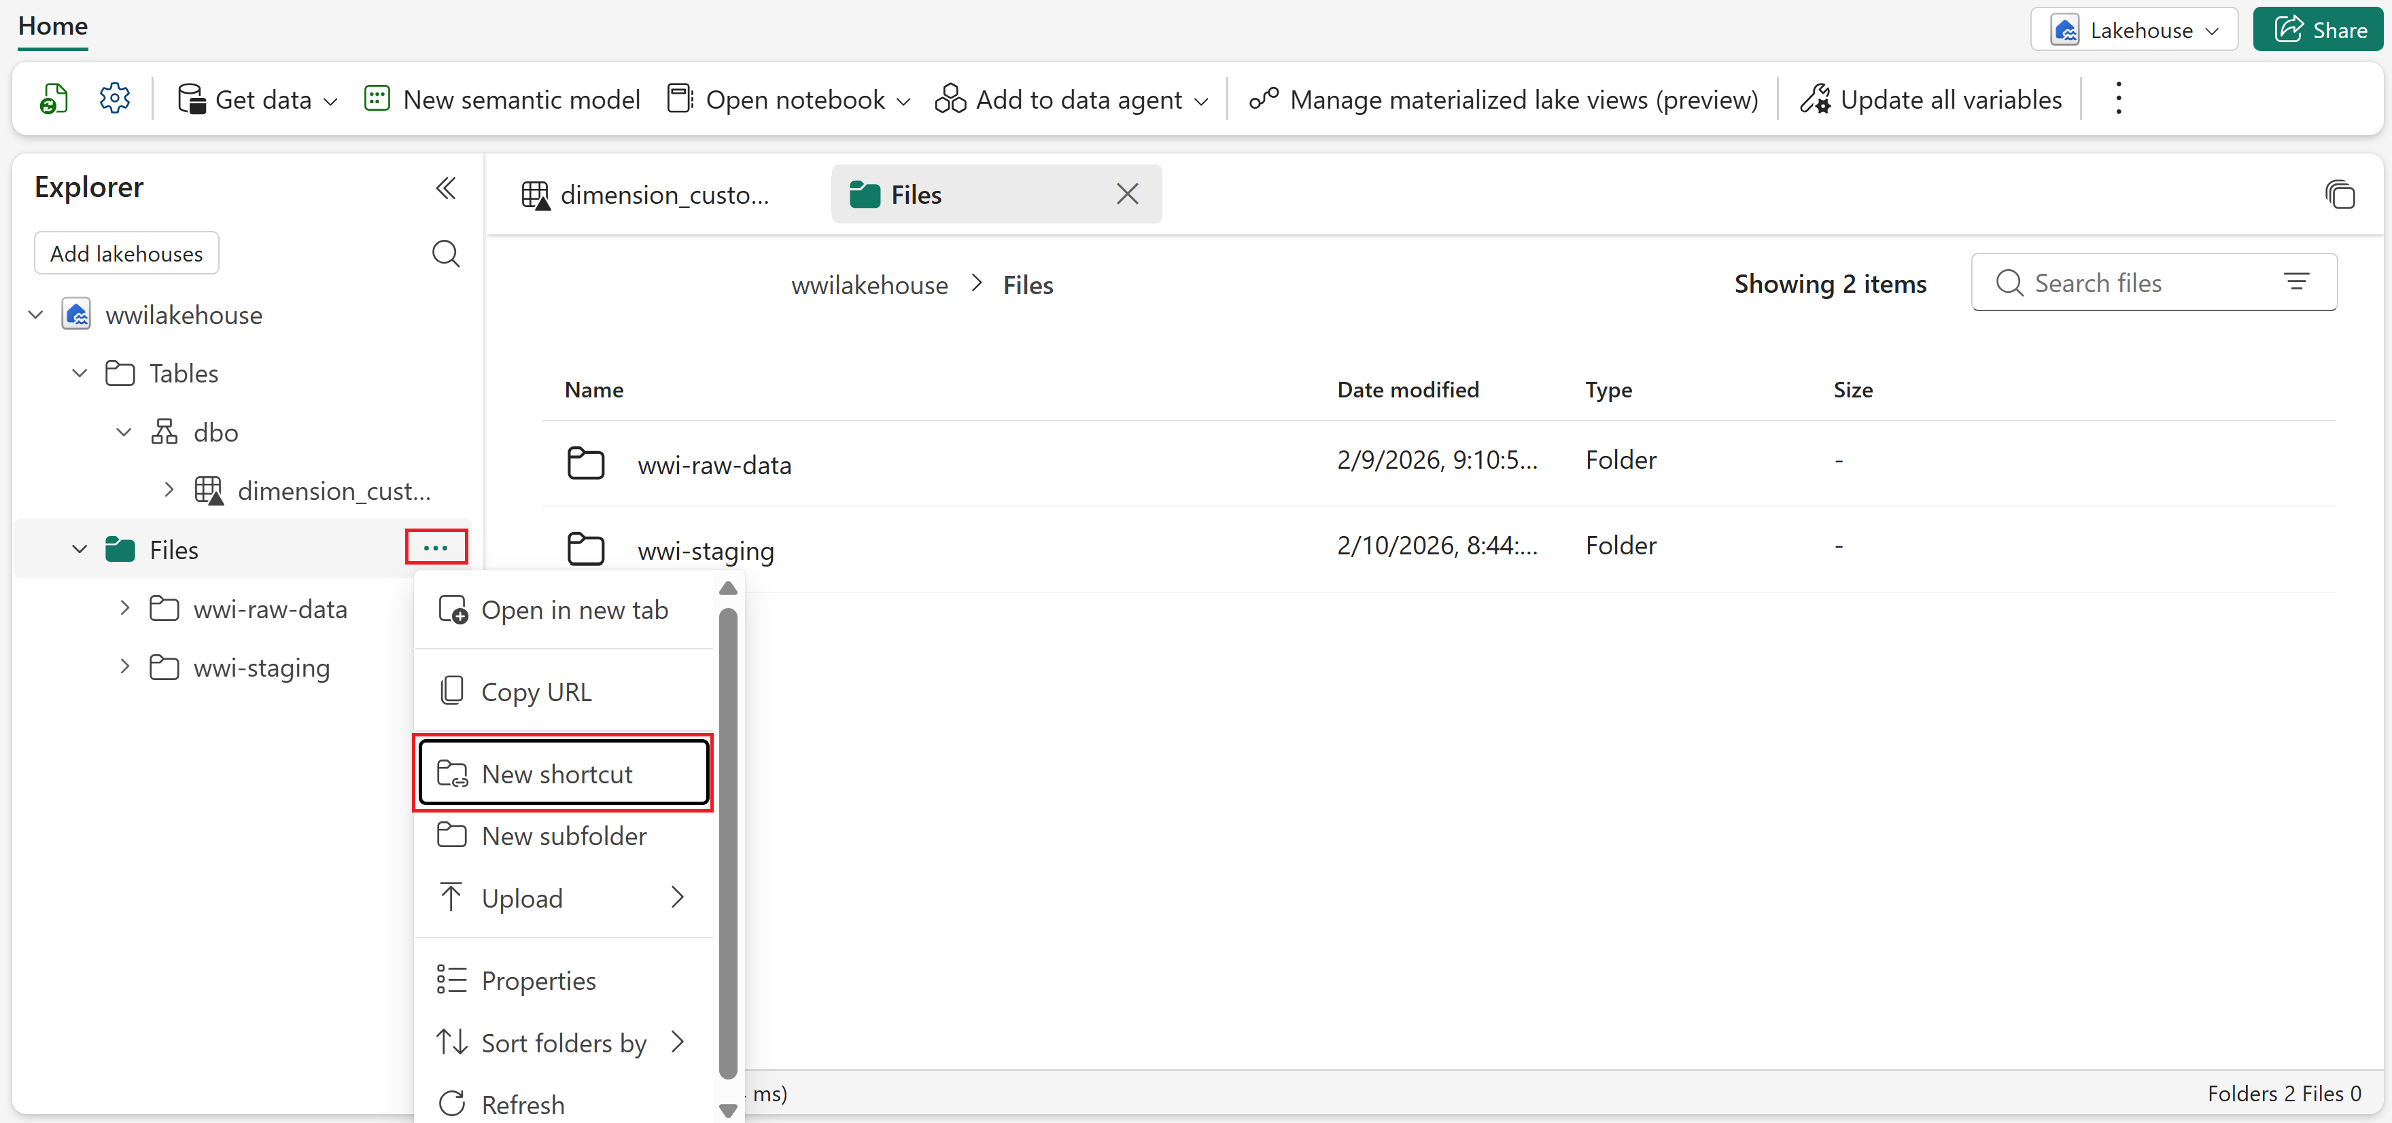Image resolution: width=2392 pixels, height=1123 pixels.
Task: Click the Add to data agent icon
Action: pyautogui.click(x=950, y=99)
